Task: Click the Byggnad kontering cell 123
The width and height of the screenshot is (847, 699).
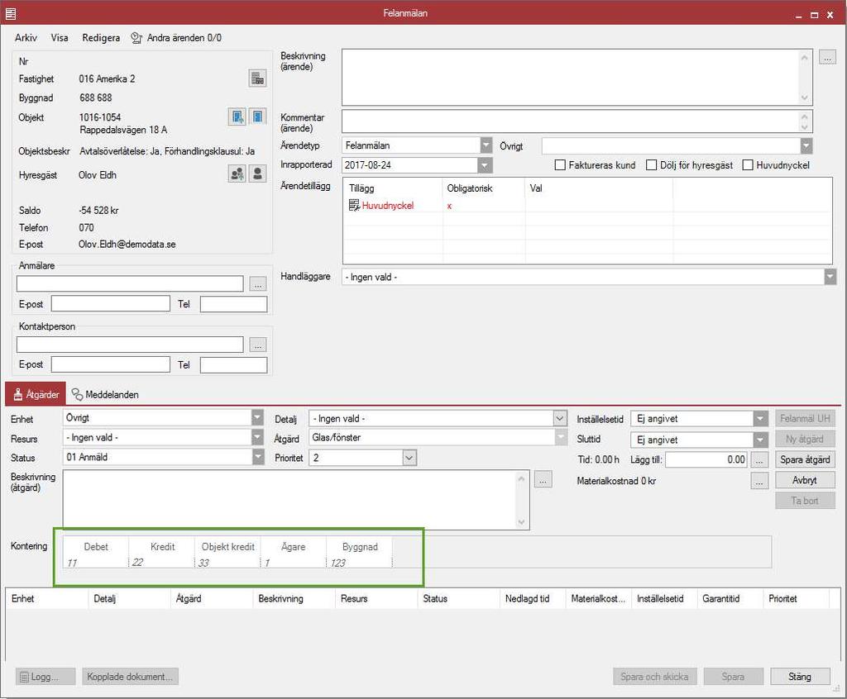Action: (x=359, y=563)
